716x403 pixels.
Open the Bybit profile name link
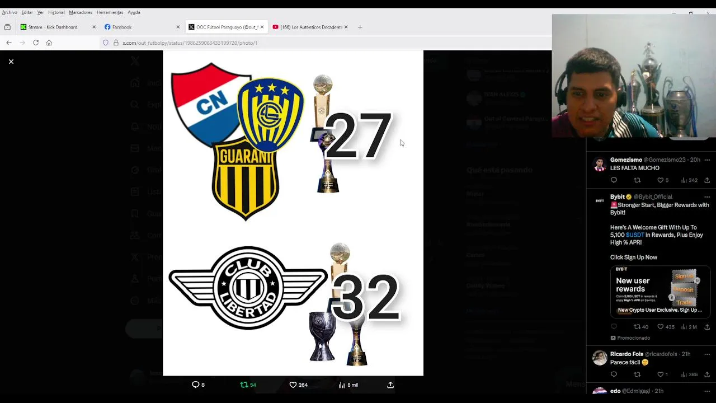point(618,197)
